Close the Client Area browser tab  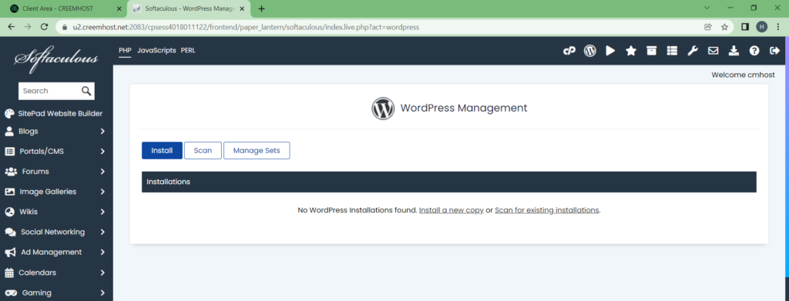119,9
